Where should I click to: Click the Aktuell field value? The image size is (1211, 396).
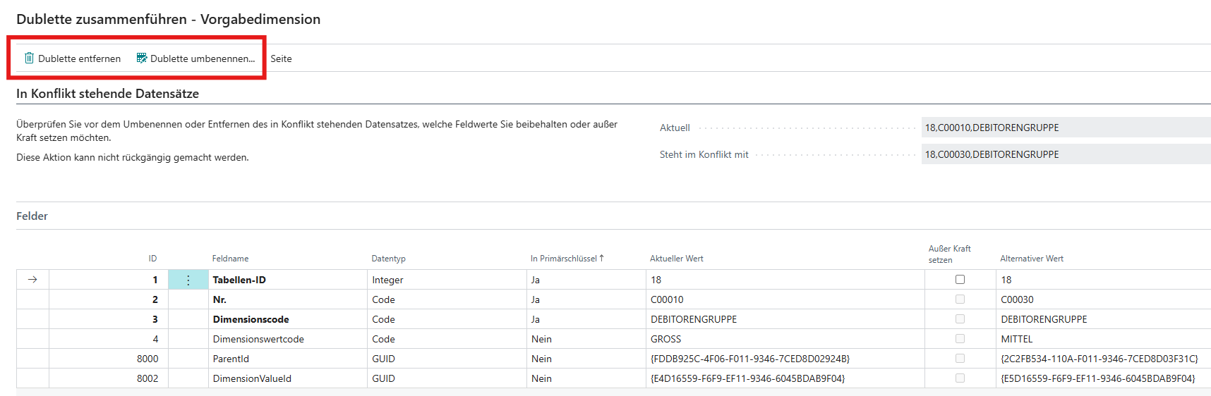(x=1064, y=128)
